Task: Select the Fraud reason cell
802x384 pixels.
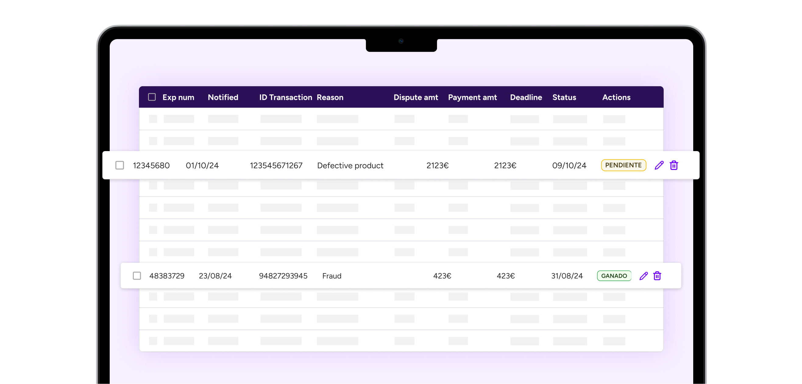Action: (x=332, y=276)
